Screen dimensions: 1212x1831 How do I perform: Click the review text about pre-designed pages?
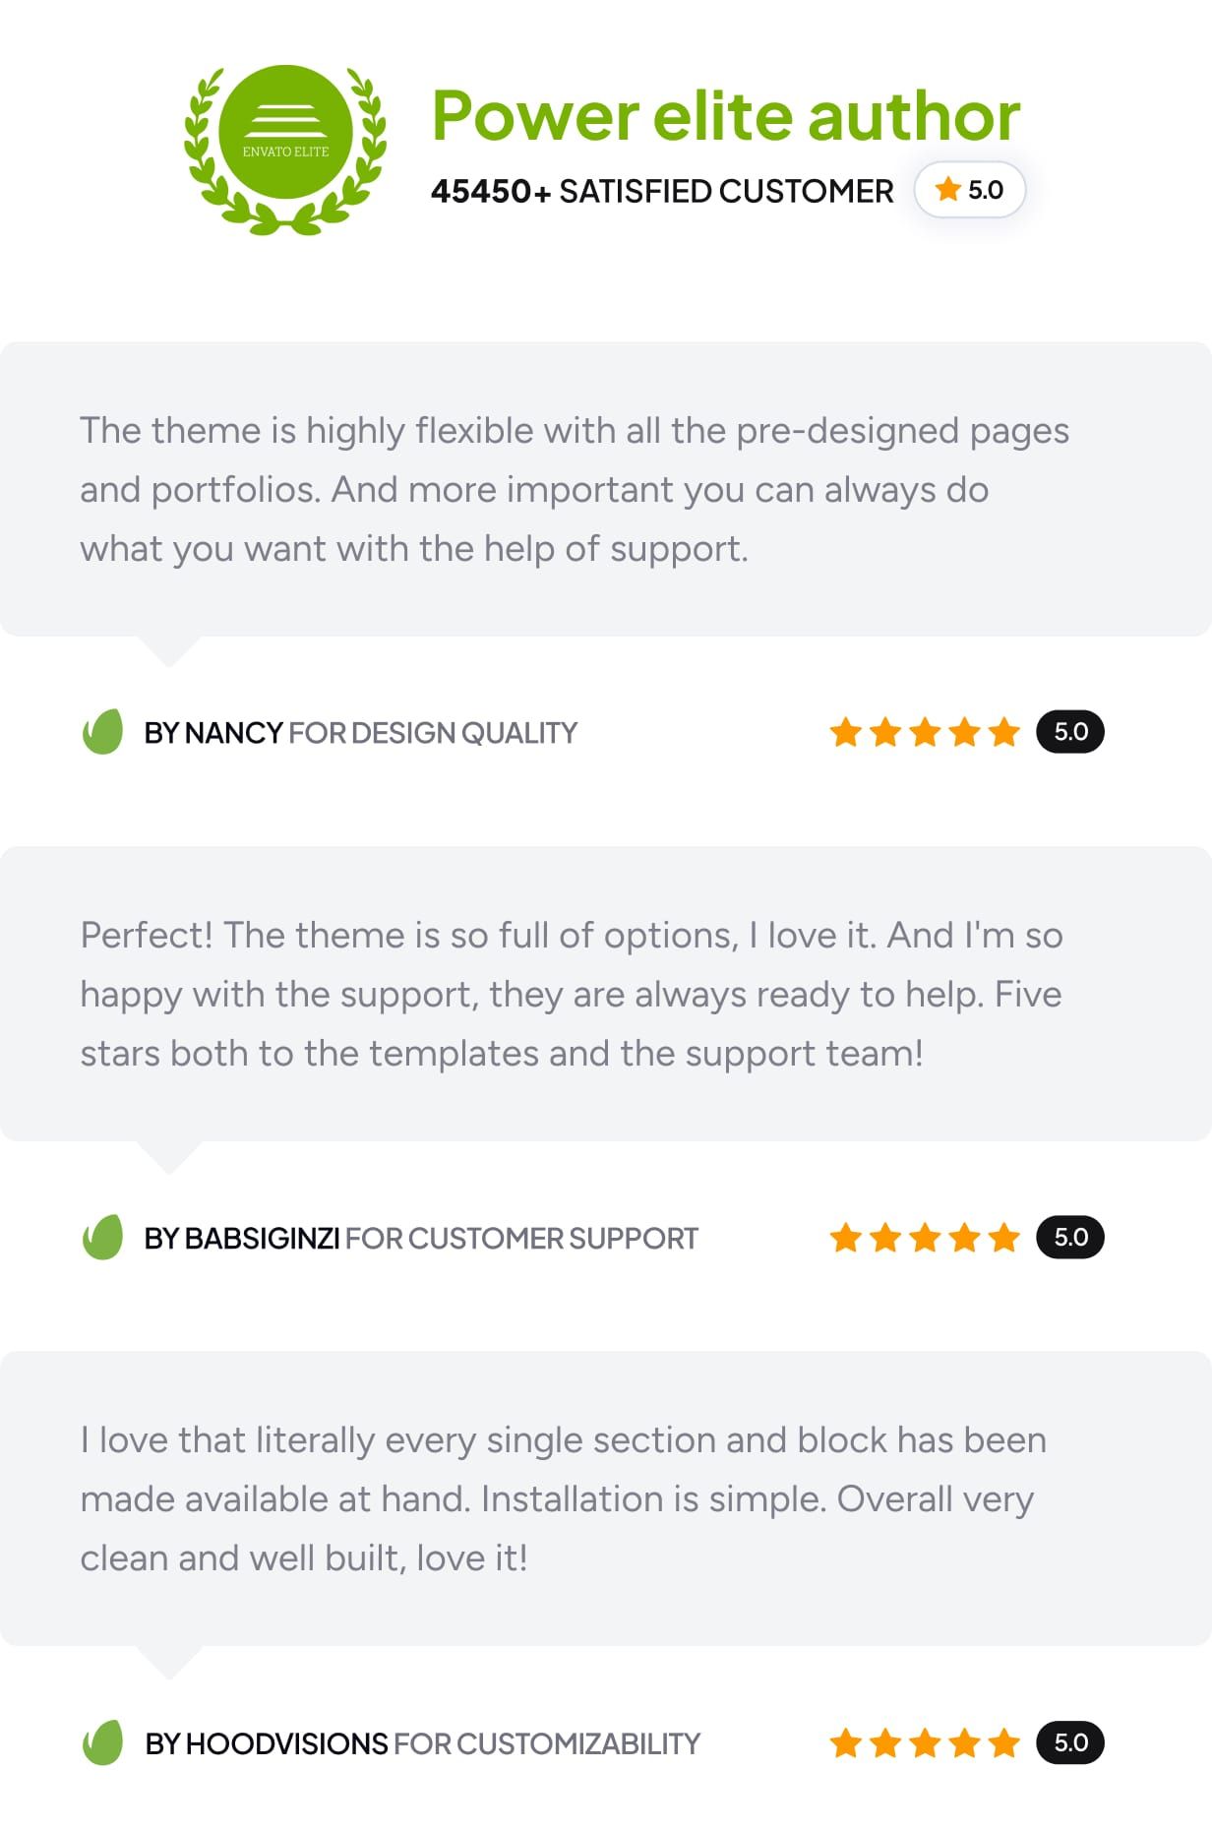(574, 489)
